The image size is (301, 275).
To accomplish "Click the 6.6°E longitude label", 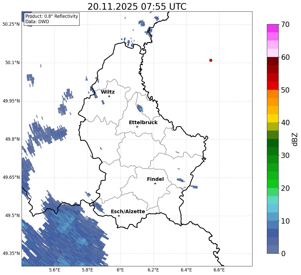I will click(x=219, y=270).
